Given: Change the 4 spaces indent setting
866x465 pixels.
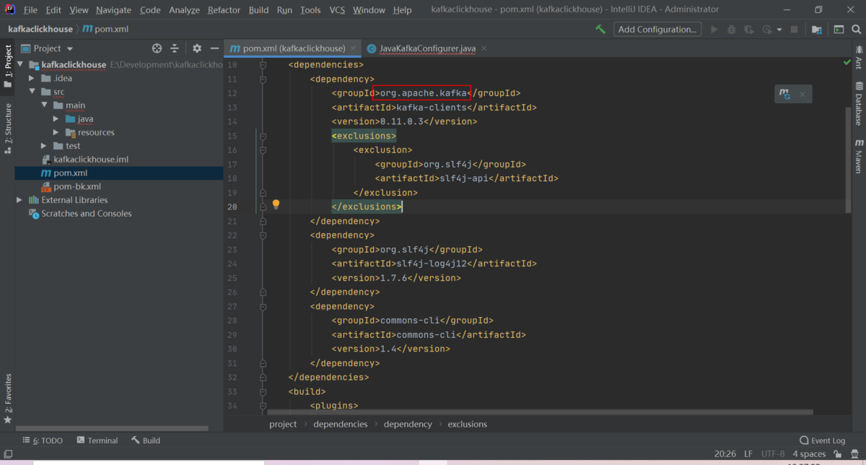Looking at the screenshot, I should [809, 454].
